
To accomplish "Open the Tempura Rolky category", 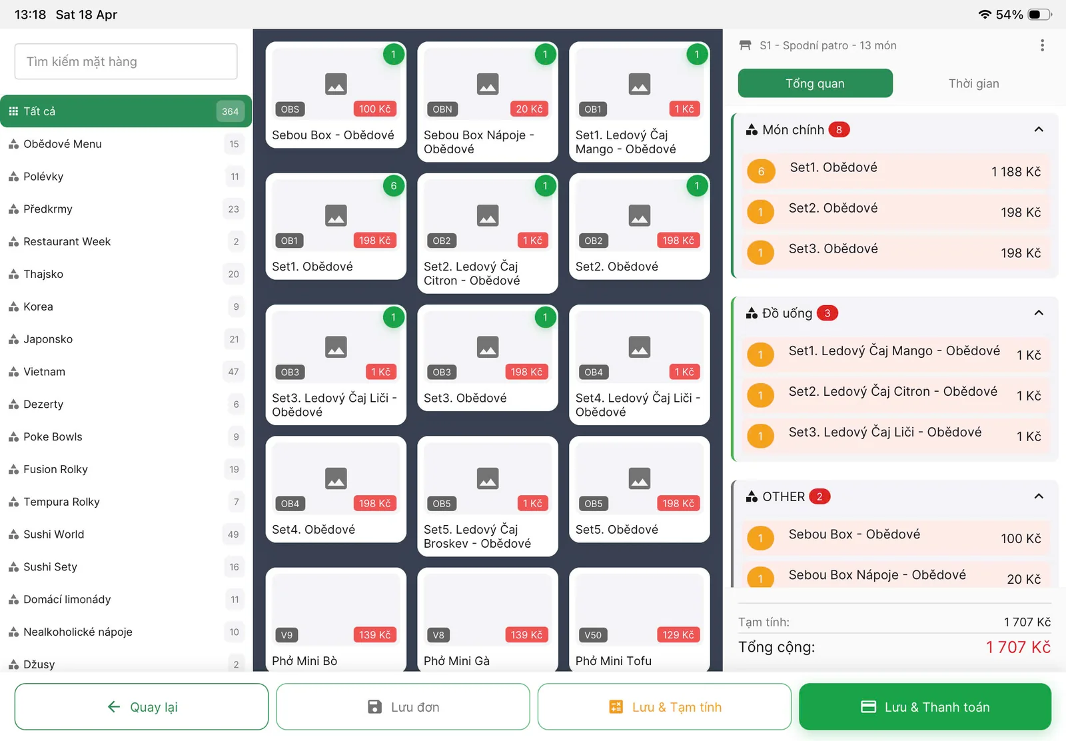I will tap(126, 502).
